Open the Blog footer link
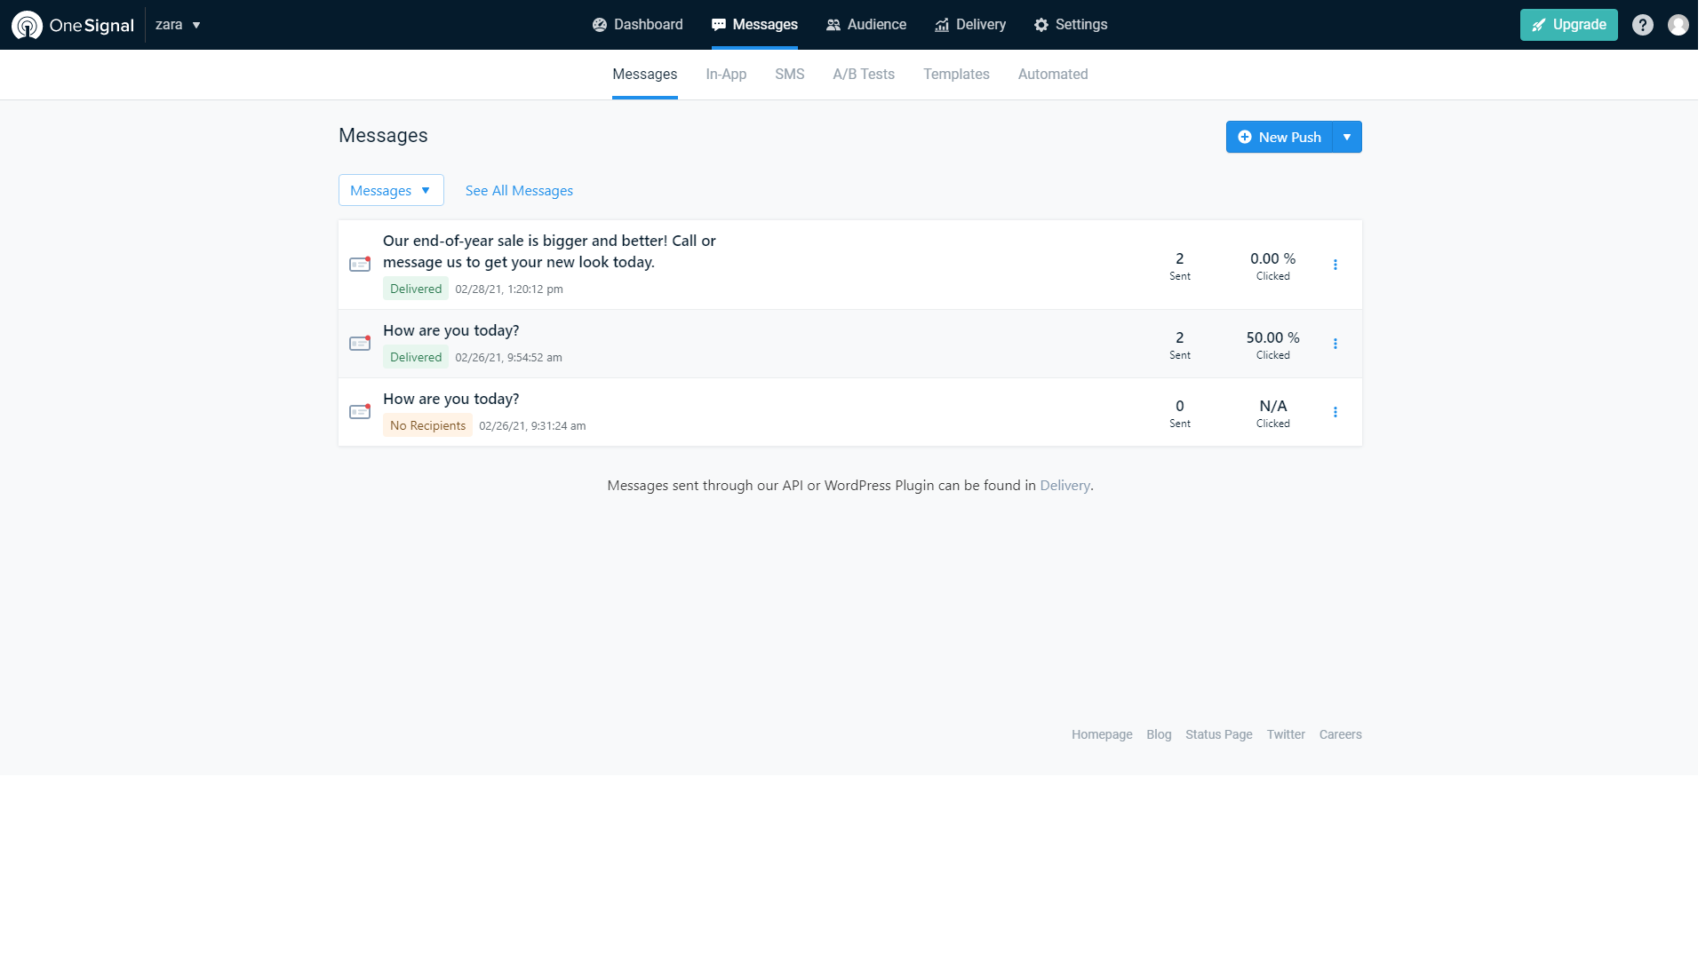 tap(1159, 734)
